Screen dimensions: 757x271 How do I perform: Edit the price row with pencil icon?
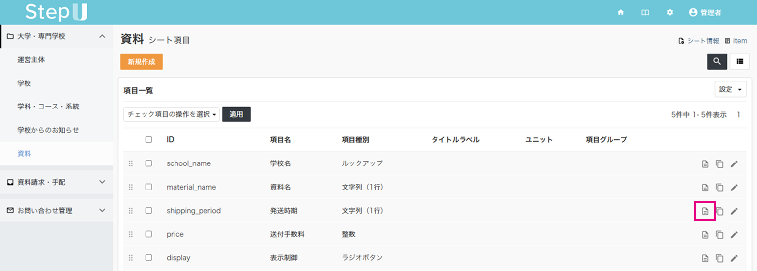(734, 235)
